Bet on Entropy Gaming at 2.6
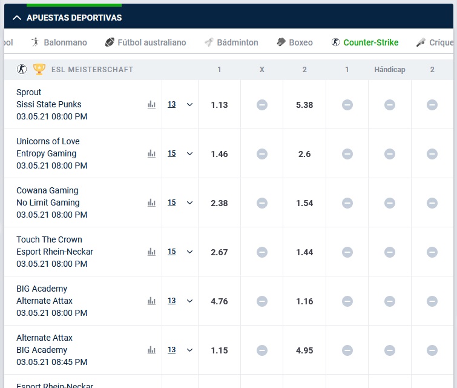This screenshot has height=388, width=457. click(304, 154)
